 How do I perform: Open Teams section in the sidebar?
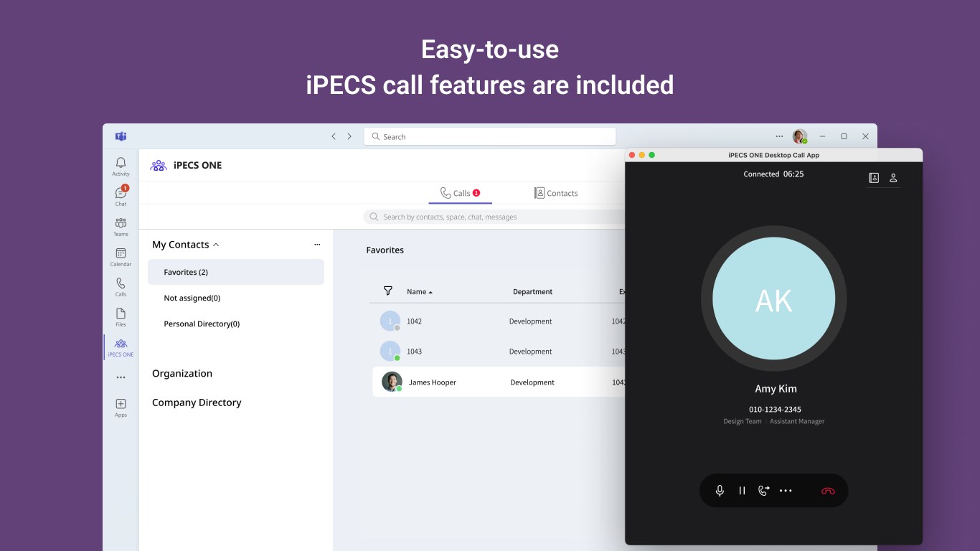tap(121, 227)
